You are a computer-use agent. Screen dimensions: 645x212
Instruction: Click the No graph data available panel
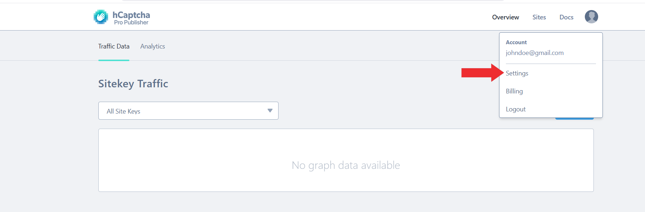(x=346, y=165)
